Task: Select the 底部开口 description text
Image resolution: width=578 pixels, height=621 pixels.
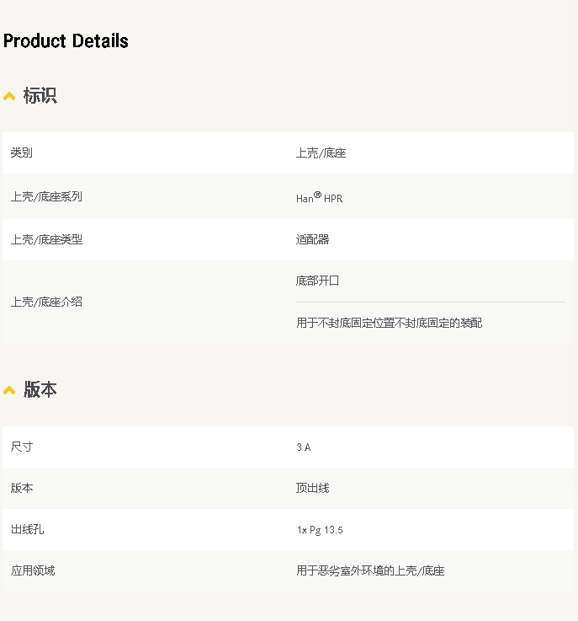Action: [x=317, y=281]
